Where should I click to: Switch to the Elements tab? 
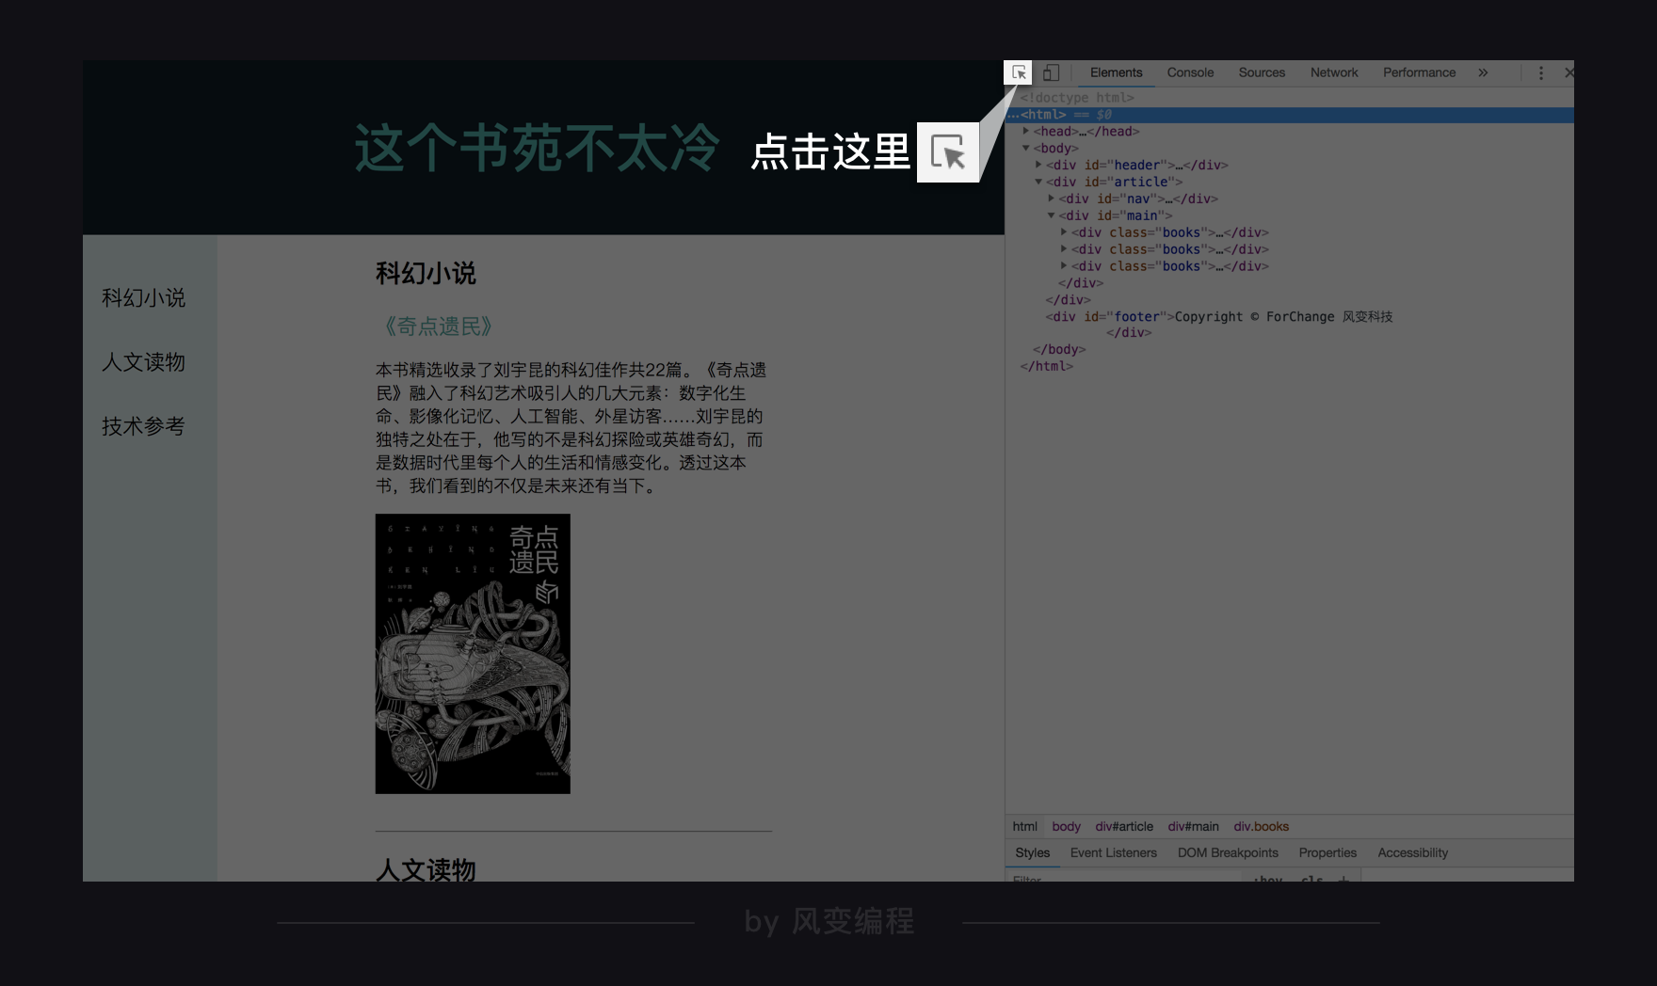tap(1116, 72)
